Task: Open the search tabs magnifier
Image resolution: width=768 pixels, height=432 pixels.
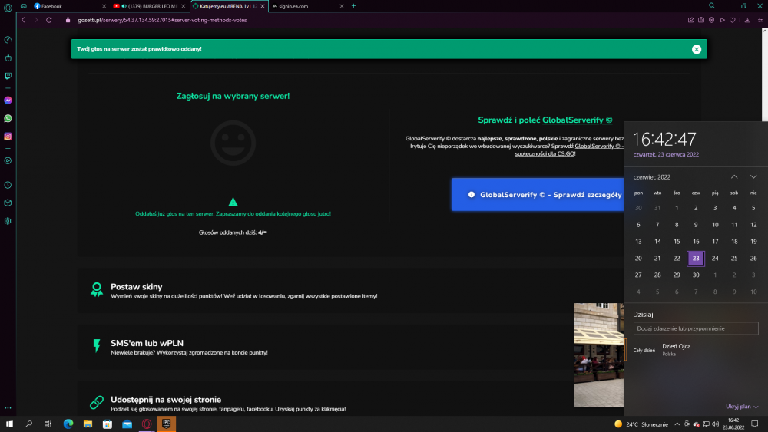Action: (712, 6)
